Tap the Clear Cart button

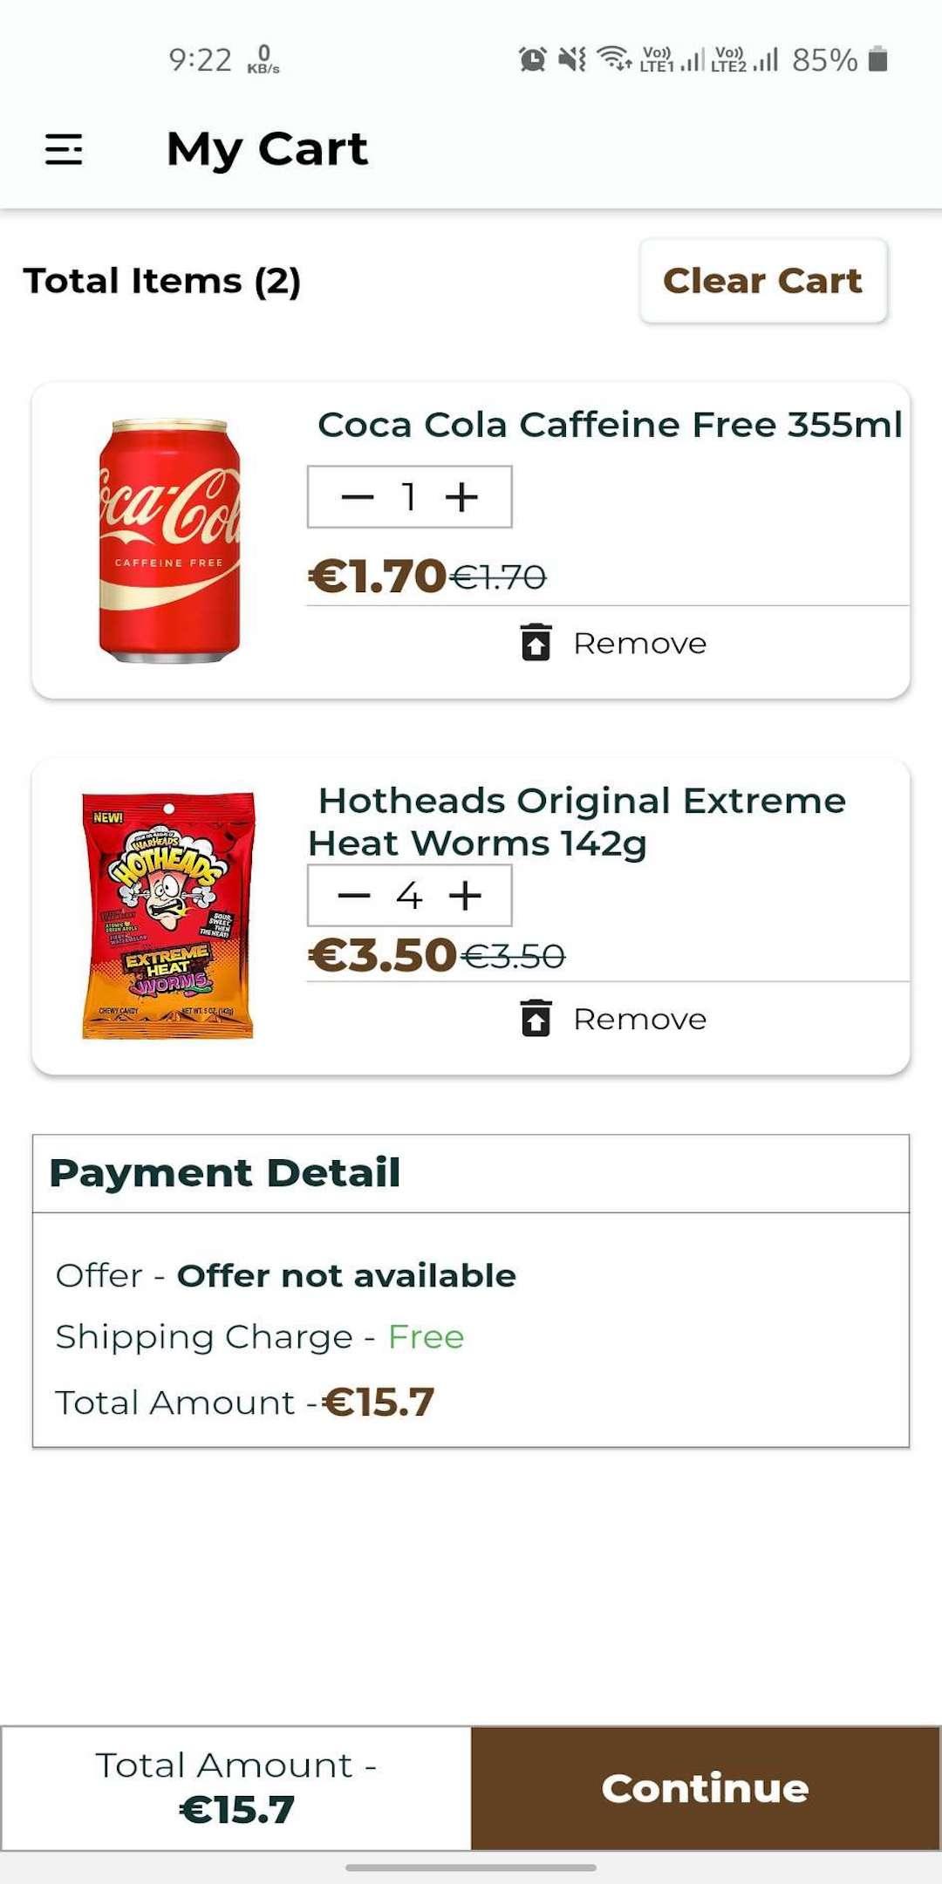763,281
